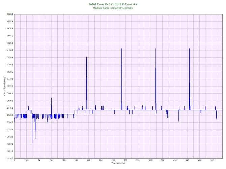
Task: Click the 2920.8 y-axis value
Action: [10, 101]
